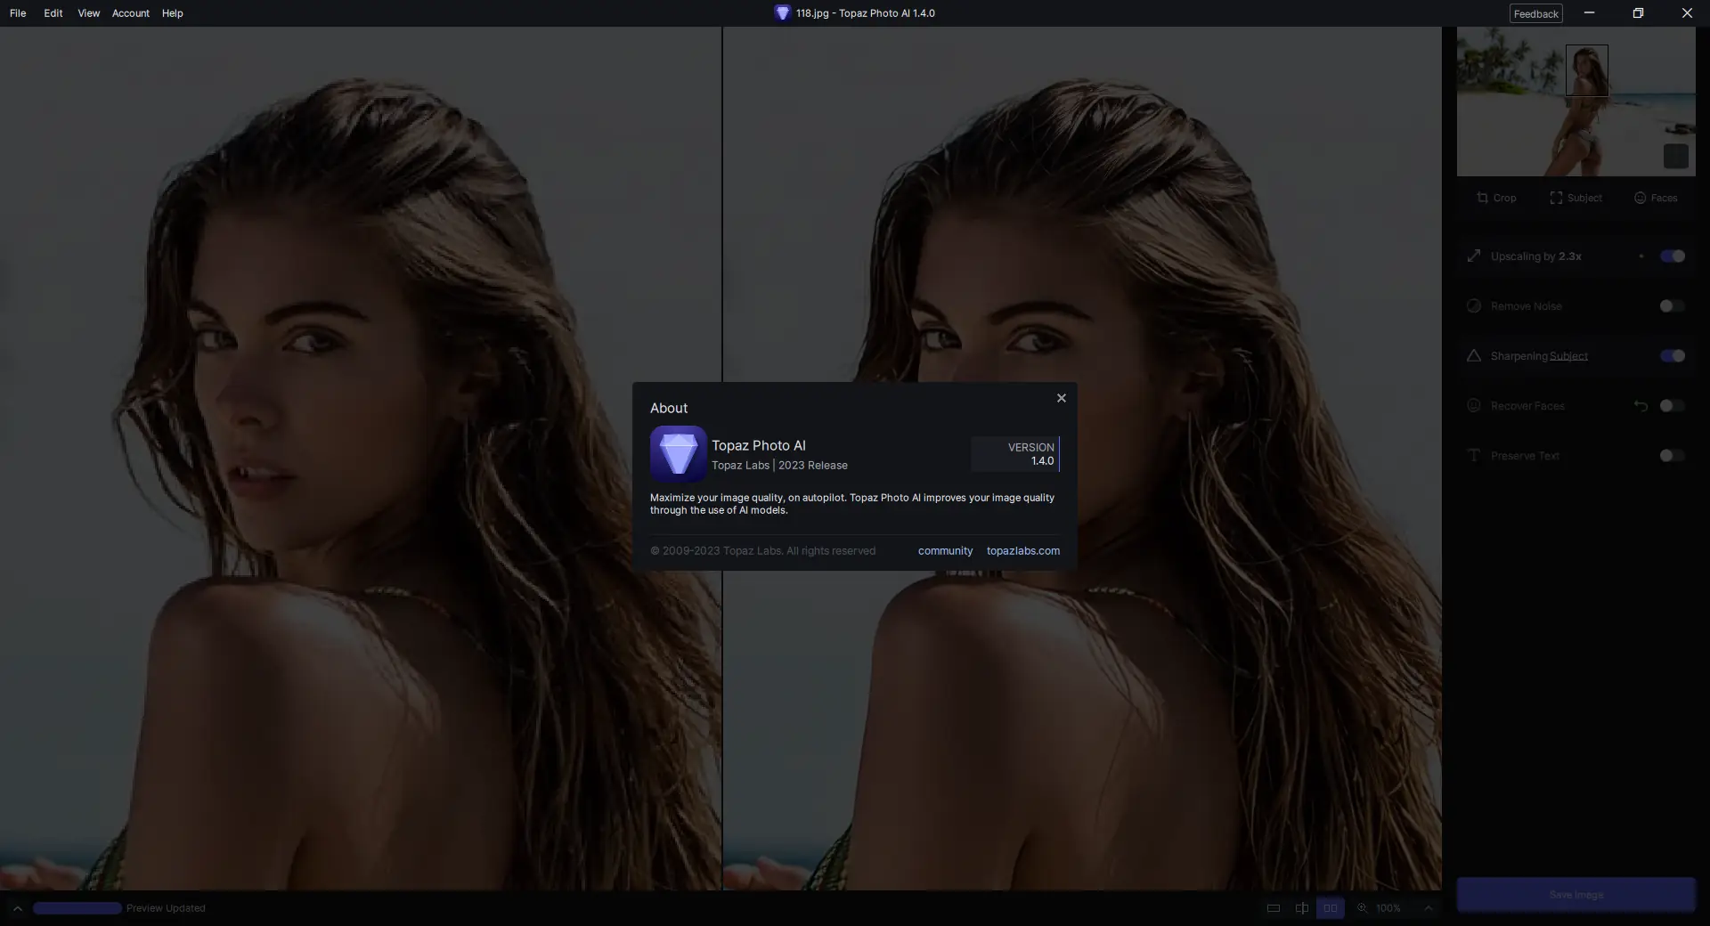Open the Account menu
This screenshot has height=926, width=1710.
(x=131, y=13)
